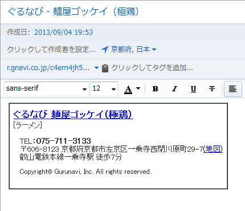Click the [ラーメン] category text
This screenshot has width=245, height=211.
click(x=28, y=125)
